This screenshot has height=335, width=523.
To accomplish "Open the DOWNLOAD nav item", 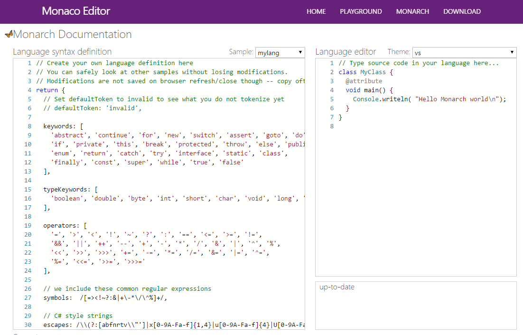I will [x=462, y=11].
